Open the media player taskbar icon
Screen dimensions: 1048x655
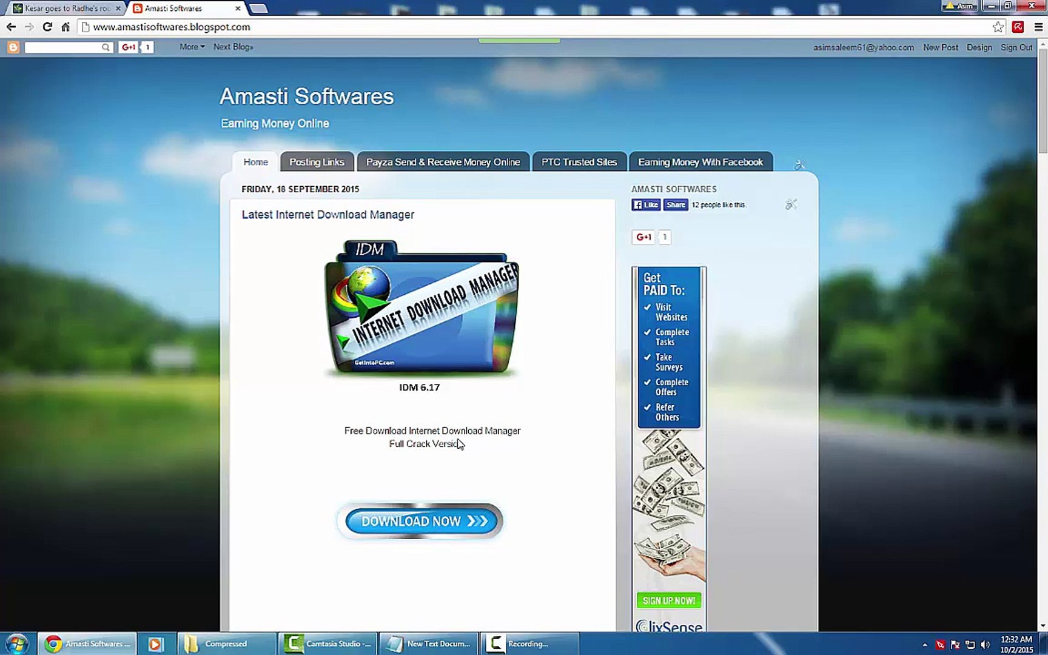[x=156, y=643]
